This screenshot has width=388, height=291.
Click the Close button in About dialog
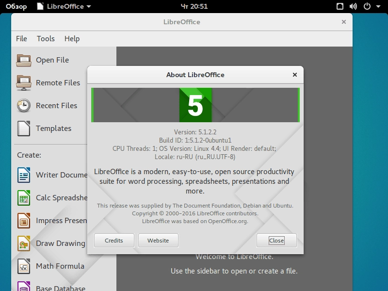pyautogui.click(x=276, y=241)
